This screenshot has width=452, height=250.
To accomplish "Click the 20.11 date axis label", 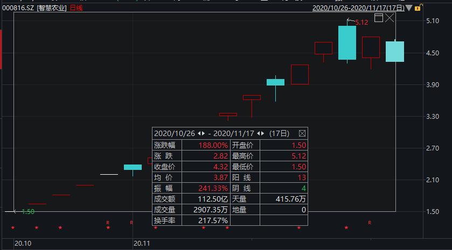I will point(141,244).
